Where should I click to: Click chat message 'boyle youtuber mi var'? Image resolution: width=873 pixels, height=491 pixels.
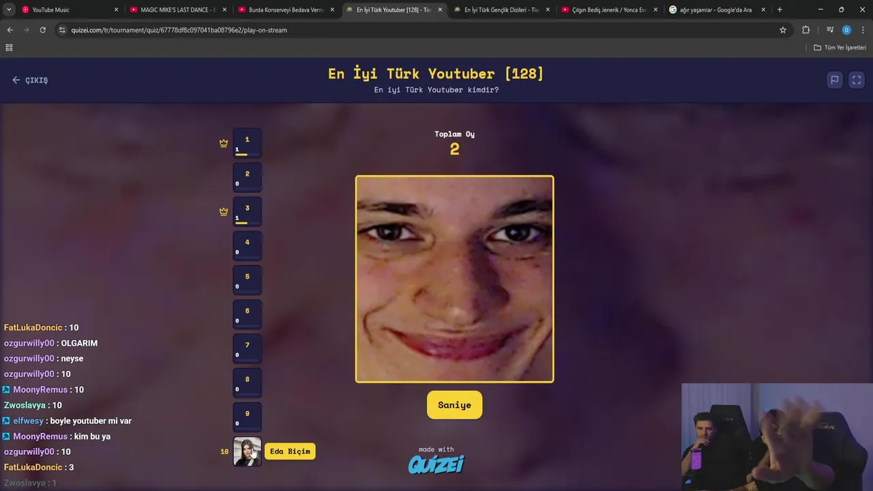[x=91, y=421]
